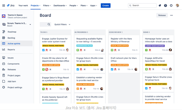Expand the Scrum: Teams in S... board switcher
The height and width of the screenshot is (110, 182).
click(x=30, y=24)
